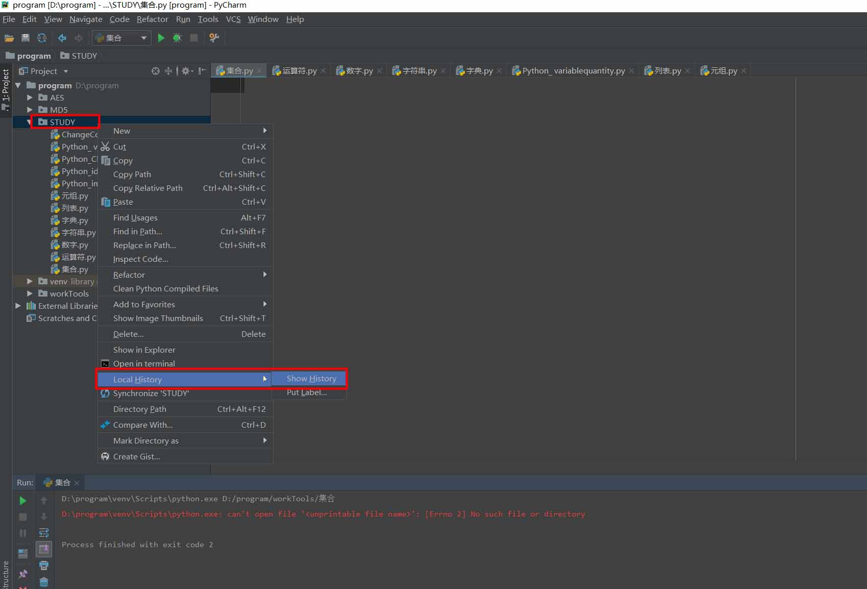The image size is (867, 589).
Task: Toggle soft-wrap in the Run console
Action: (x=44, y=533)
